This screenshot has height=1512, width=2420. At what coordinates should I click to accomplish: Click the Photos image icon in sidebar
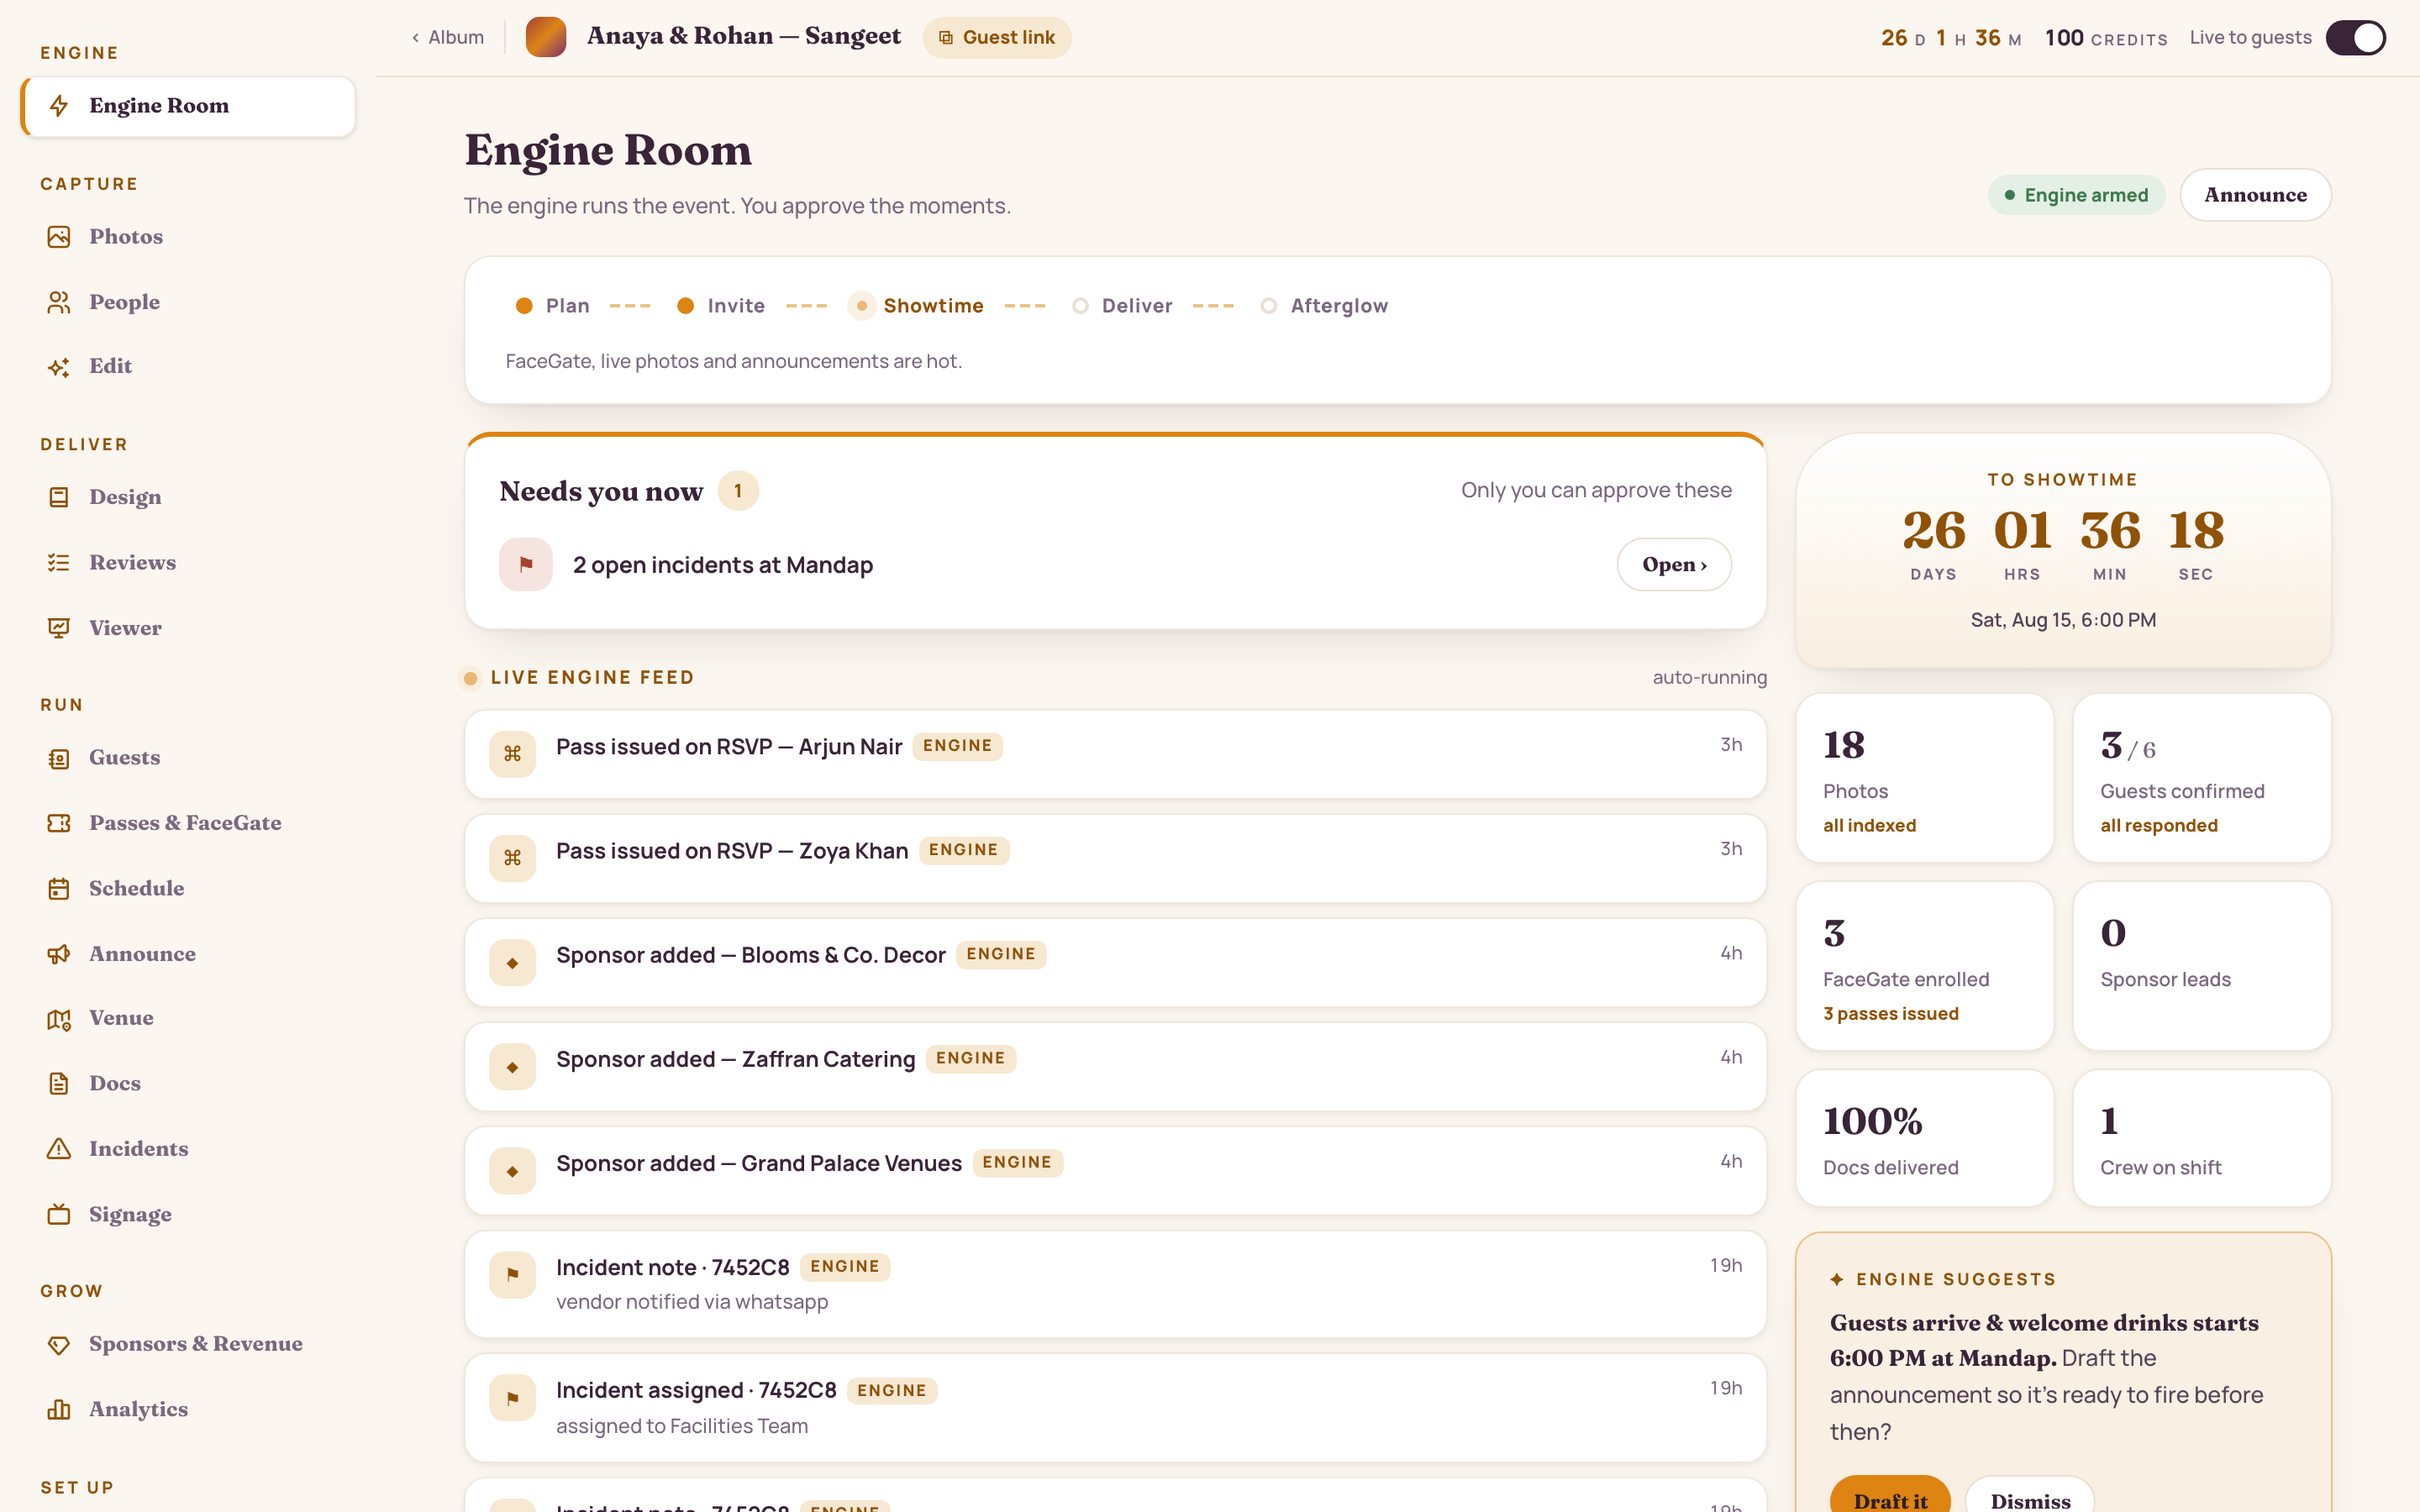[59, 237]
